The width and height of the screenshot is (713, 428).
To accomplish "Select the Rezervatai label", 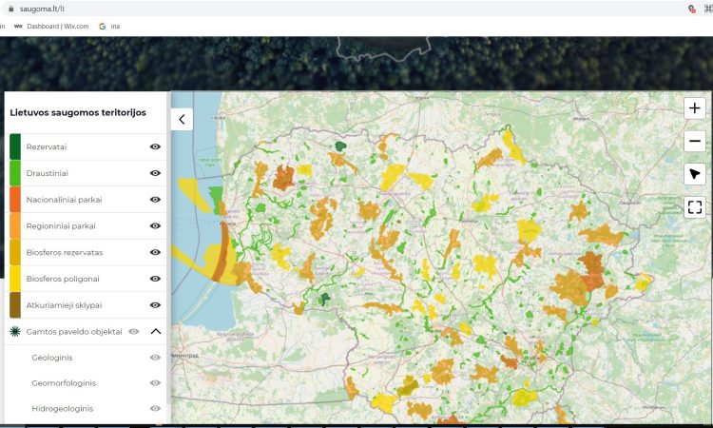I will (47, 146).
